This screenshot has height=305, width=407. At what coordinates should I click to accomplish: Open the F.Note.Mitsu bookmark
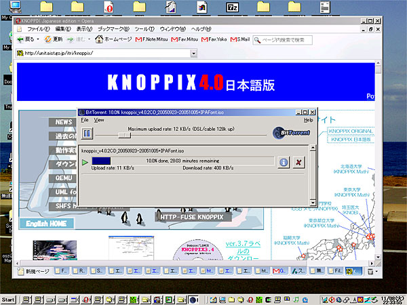(152, 39)
